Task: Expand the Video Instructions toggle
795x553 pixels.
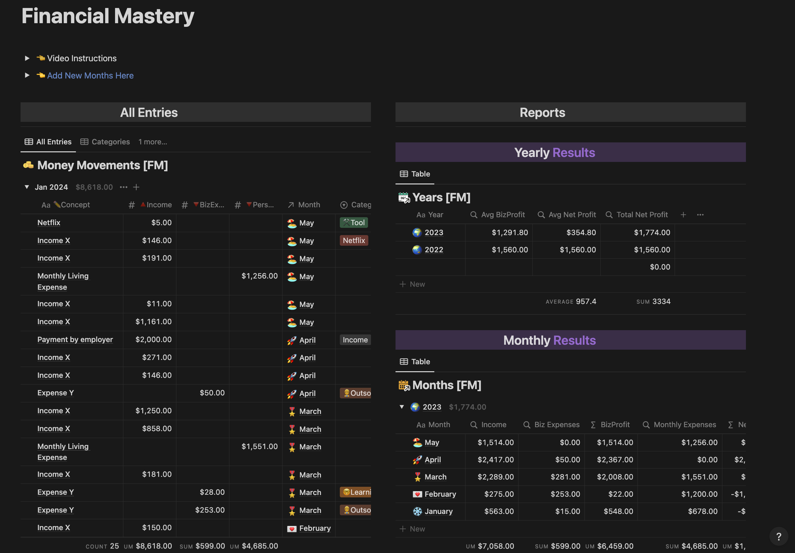Action: [x=27, y=58]
